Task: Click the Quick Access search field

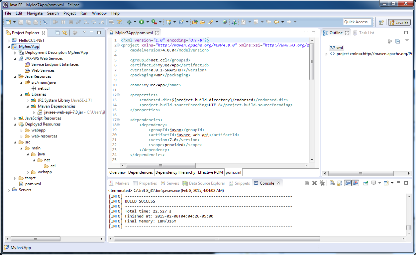Action: click(357, 22)
